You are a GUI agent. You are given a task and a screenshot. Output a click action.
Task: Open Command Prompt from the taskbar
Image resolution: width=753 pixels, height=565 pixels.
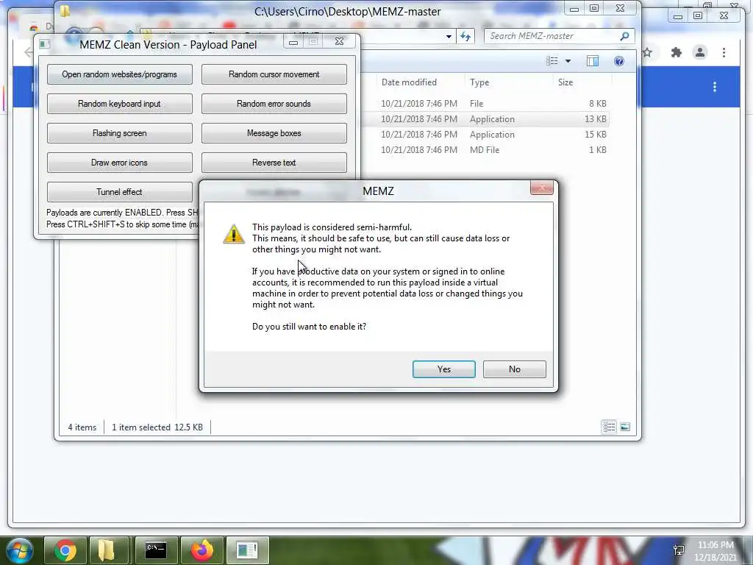[x=156, y=550]
